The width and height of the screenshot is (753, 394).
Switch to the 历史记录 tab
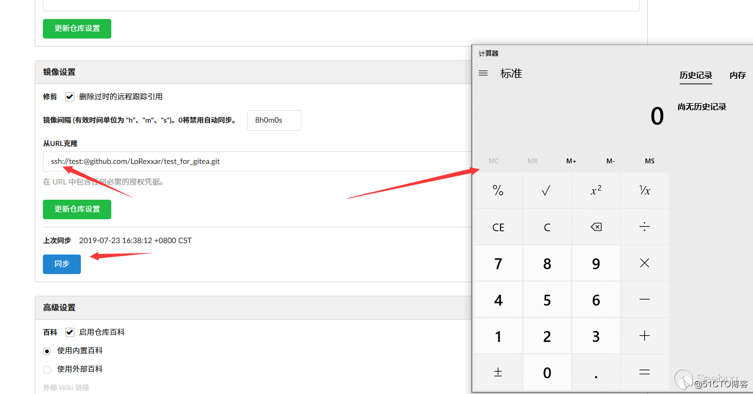695,76
